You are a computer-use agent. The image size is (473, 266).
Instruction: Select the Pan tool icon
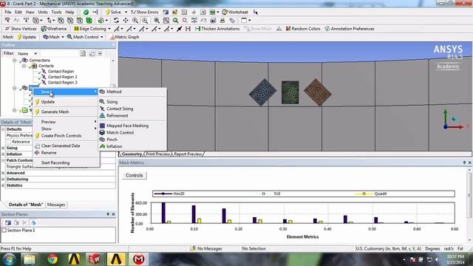tap(126, 21)
